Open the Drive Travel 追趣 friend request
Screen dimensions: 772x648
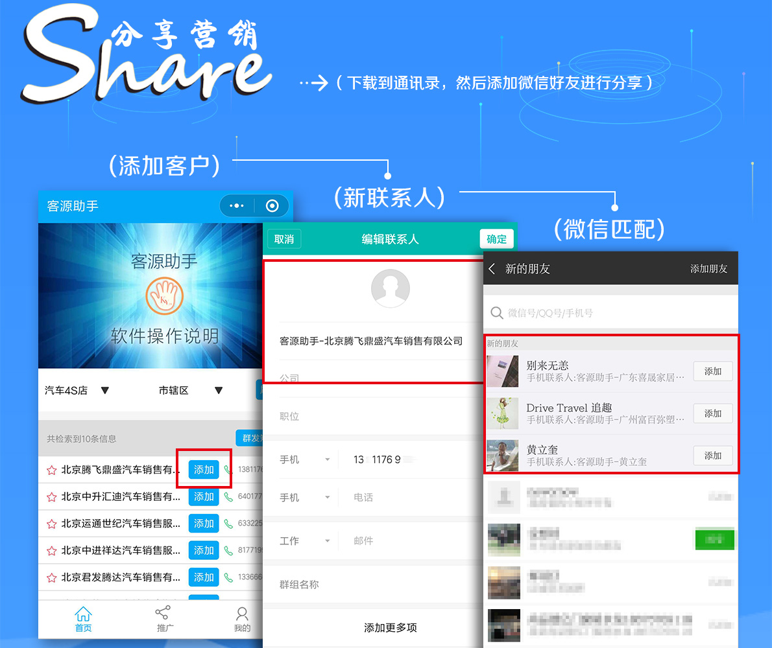coord(610,413)
